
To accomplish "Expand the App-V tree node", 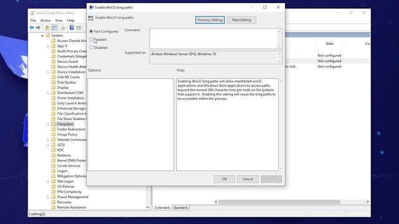I will pyautogui.click(x=48, y=46).
